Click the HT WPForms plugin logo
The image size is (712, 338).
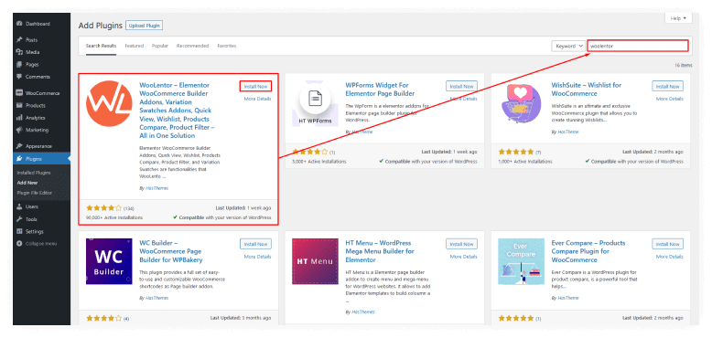tap(315, 104)
